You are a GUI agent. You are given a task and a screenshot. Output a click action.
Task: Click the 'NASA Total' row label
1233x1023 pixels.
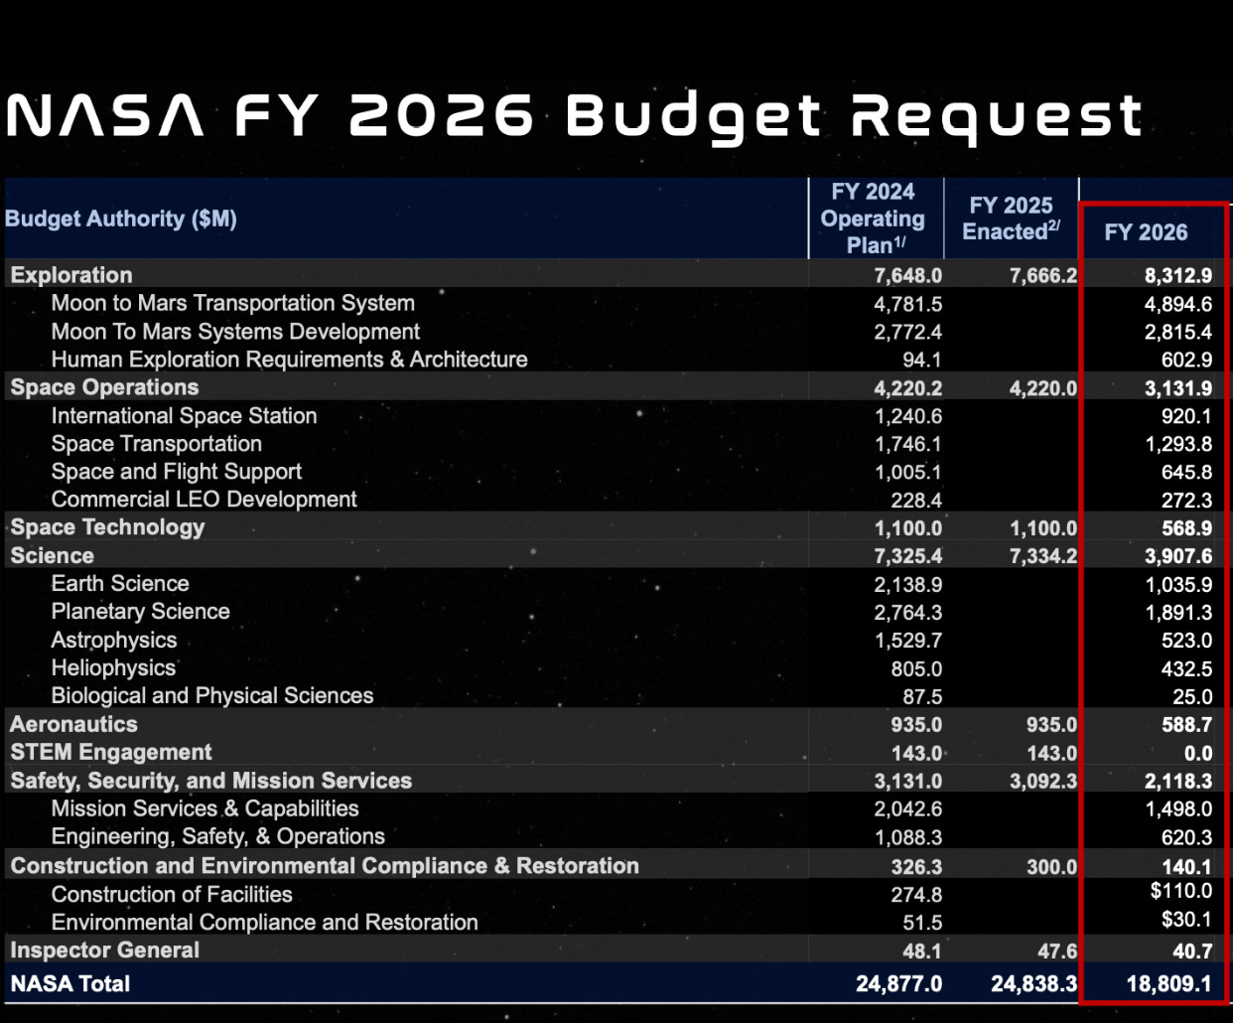[69, 984]
